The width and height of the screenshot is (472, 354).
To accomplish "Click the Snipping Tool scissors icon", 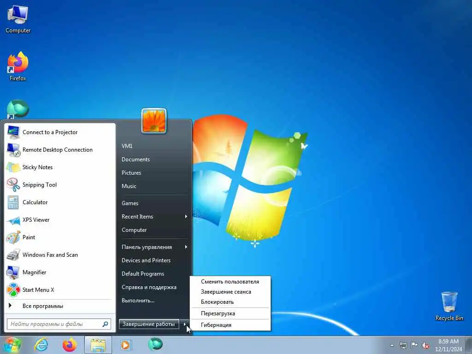I will 13,184.
